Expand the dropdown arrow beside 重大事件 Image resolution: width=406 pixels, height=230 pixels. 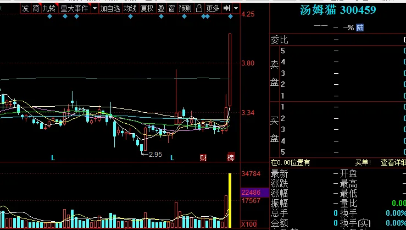(x=94, y=8)
